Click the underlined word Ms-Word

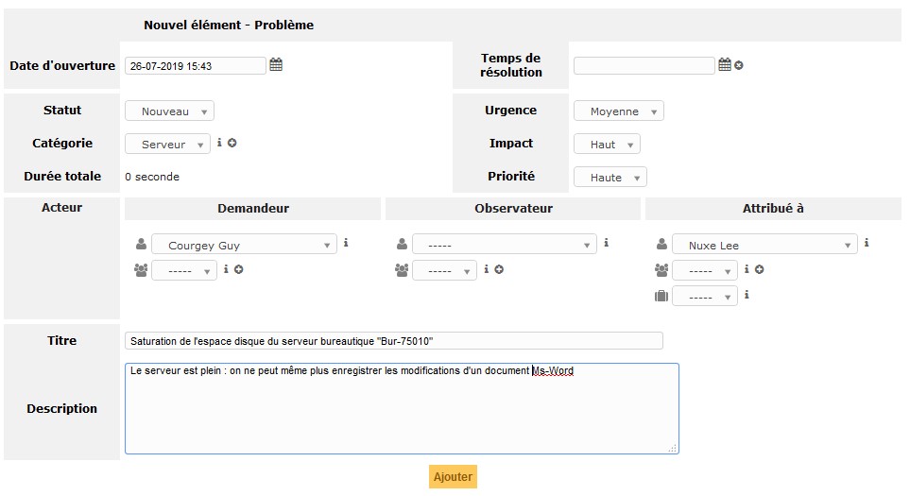coord(553,370)
